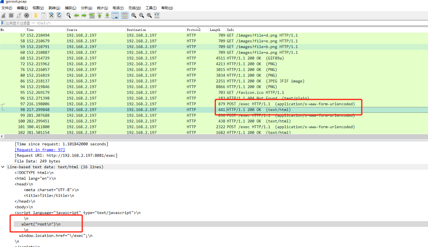
Task: Open the 统计(S) menu
Action: click(x=103, y=8)
